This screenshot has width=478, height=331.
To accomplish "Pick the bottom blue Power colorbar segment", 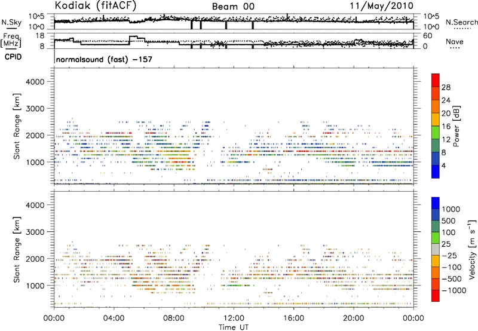I will (x=436, y=171).
